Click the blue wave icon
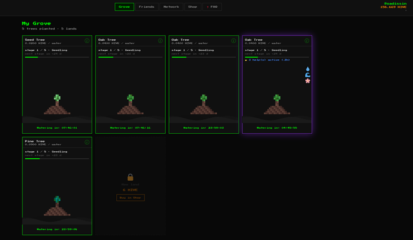 pyautogui.click(x=308, y=75)
